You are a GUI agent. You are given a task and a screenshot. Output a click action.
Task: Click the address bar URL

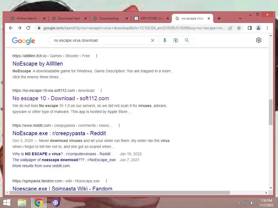coord(134,28)
